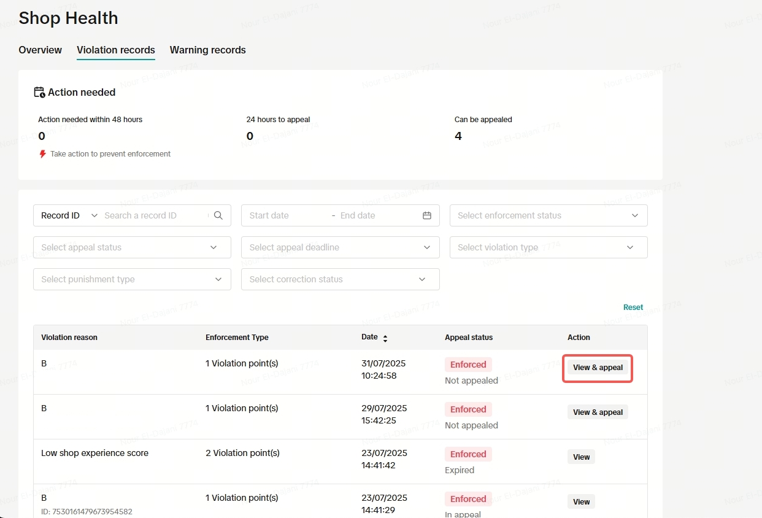762x518 pixels.
Task: Click the ID: 7530161479673954582 text
Action: pyautogui.click(x=87, y=511)
